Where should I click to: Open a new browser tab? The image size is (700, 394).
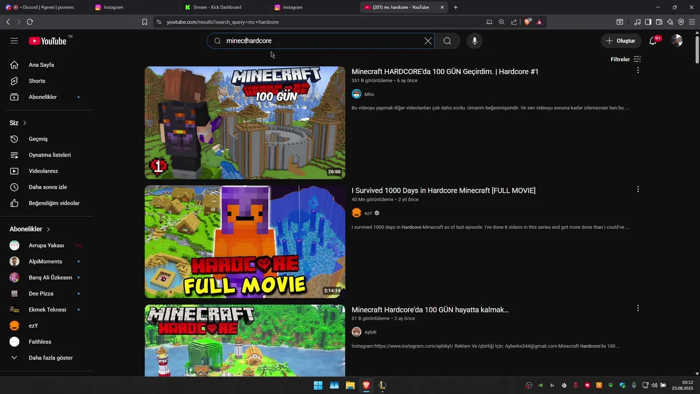pyautogui.click(x=456, y=7)
